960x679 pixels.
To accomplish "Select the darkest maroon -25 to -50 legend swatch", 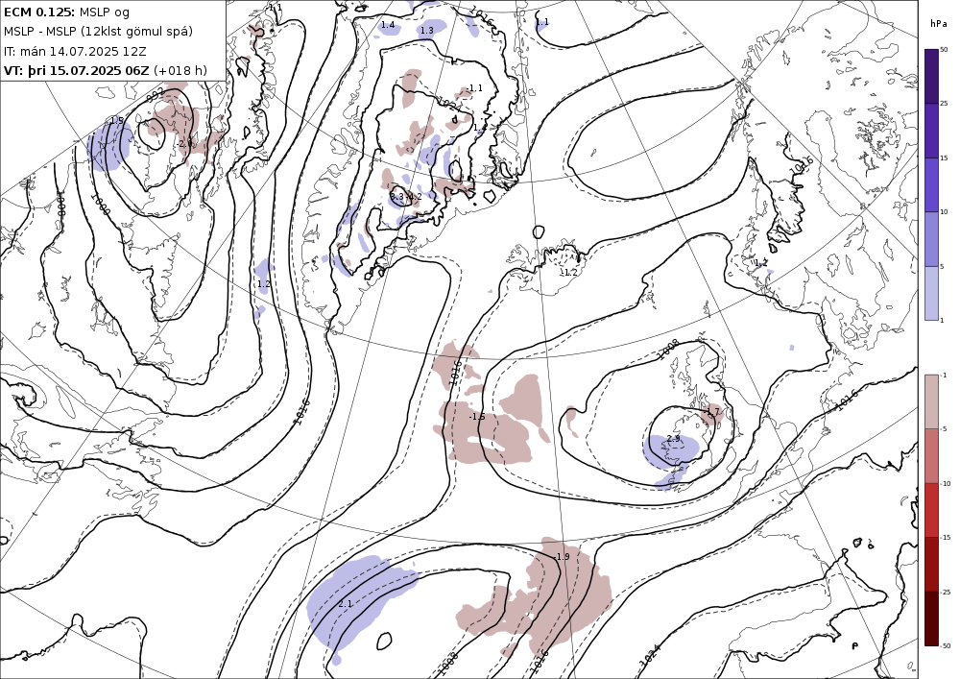I will pos(931,618).
